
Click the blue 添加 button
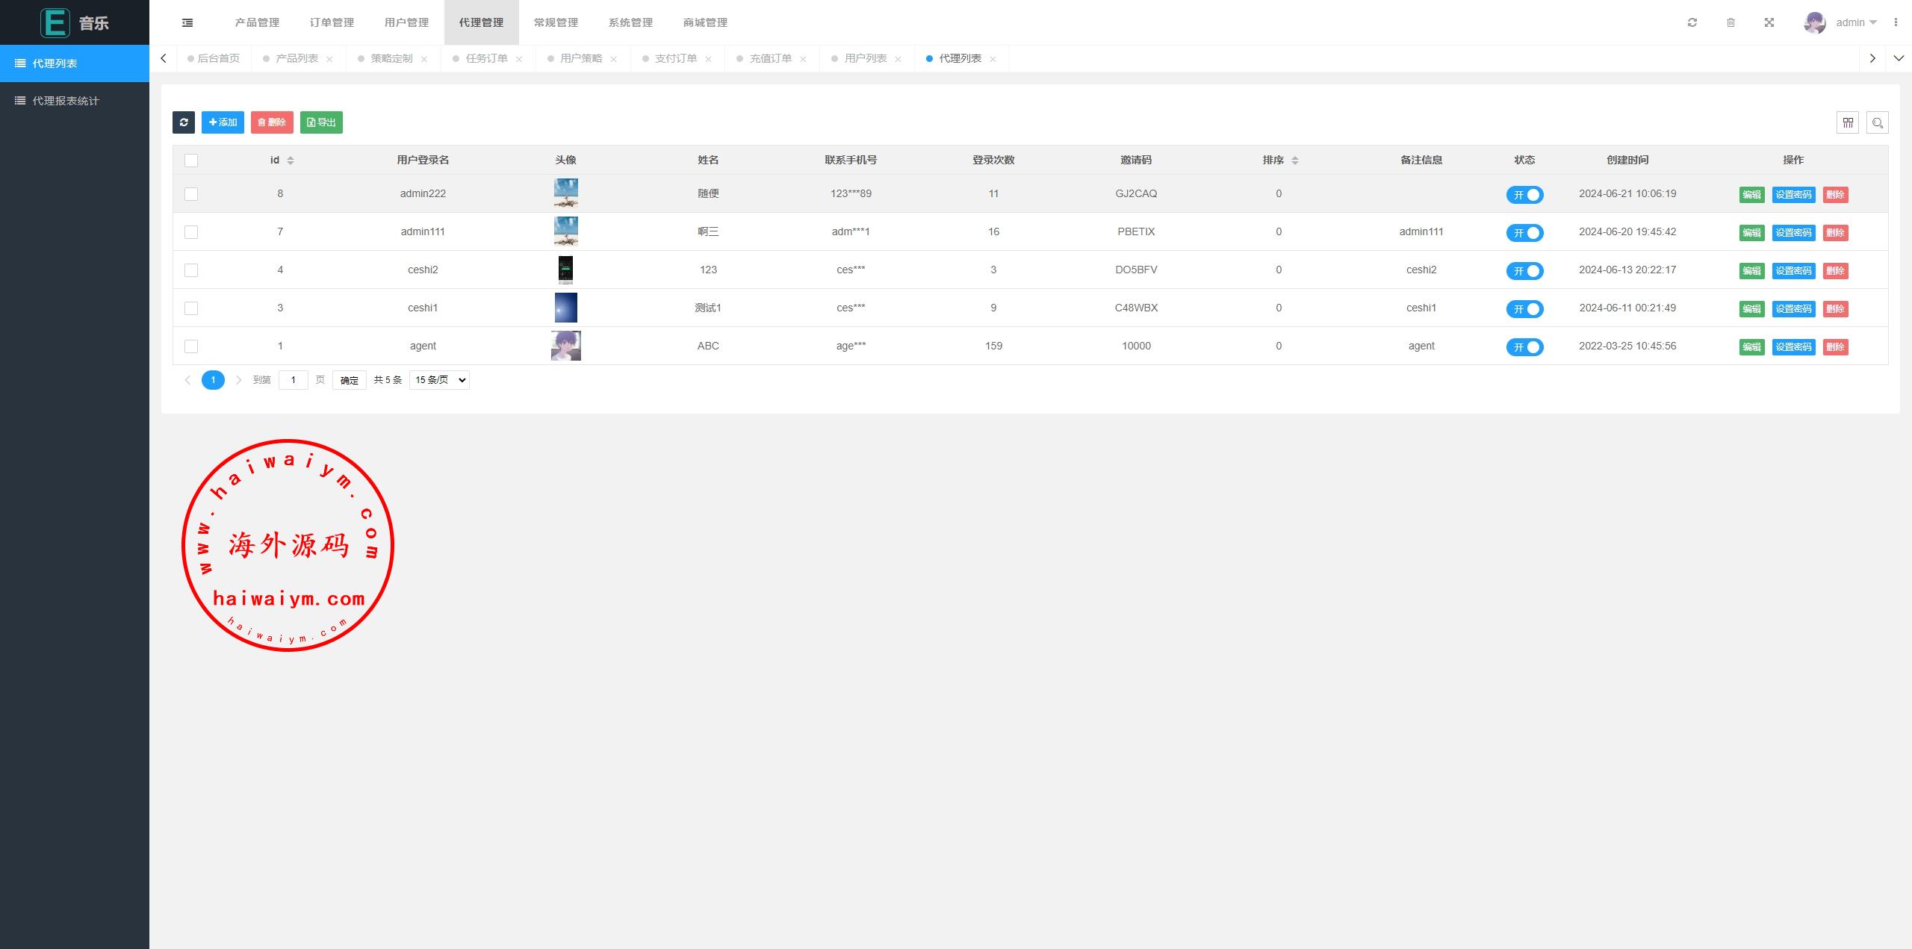(223, 122)
